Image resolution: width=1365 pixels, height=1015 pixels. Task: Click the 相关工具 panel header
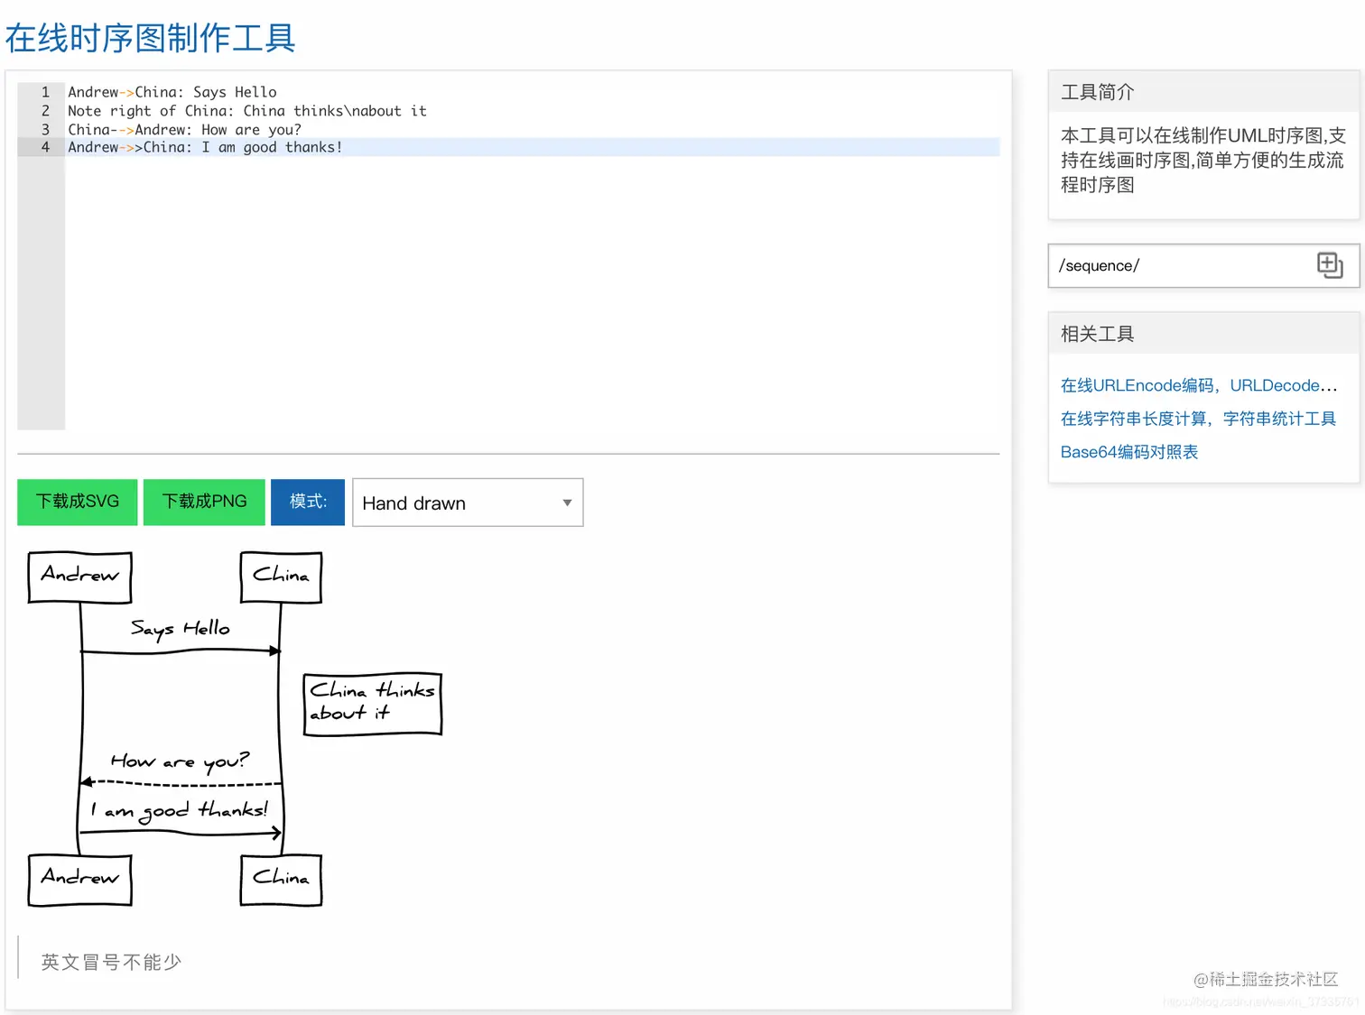coord(1097,333)
